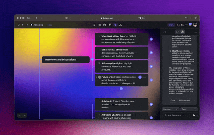Screen dimensions: 214x135
Task: Expand the arrow beside AI Coding Challenges
Action: point(151,118)
